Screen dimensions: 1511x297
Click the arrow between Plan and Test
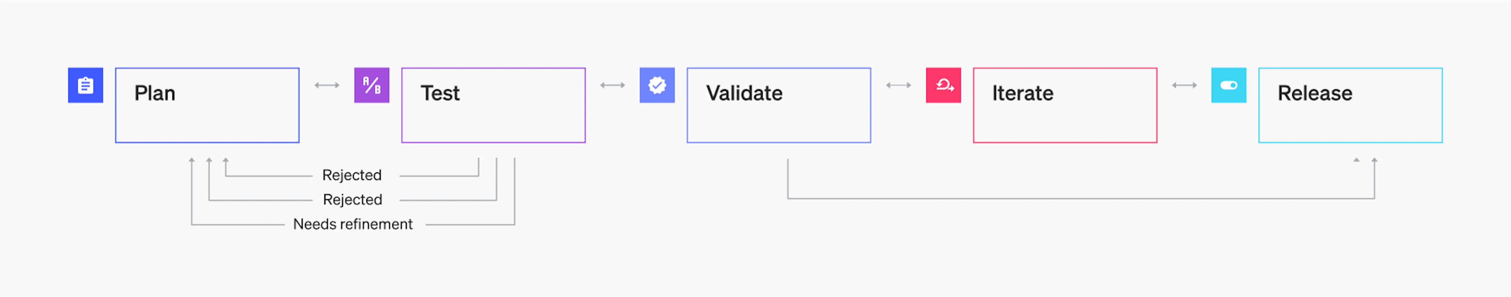[327, 85]
